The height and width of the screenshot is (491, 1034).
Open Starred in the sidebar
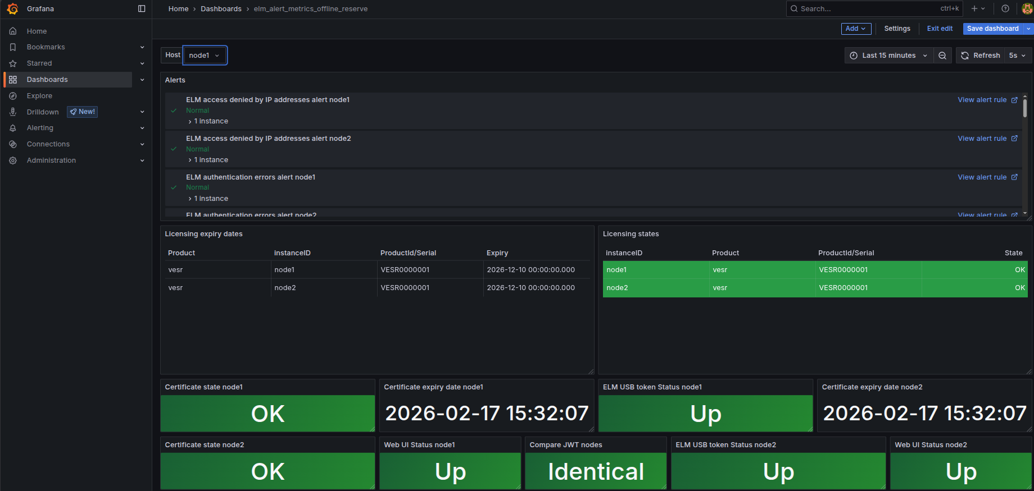(39, 63)
